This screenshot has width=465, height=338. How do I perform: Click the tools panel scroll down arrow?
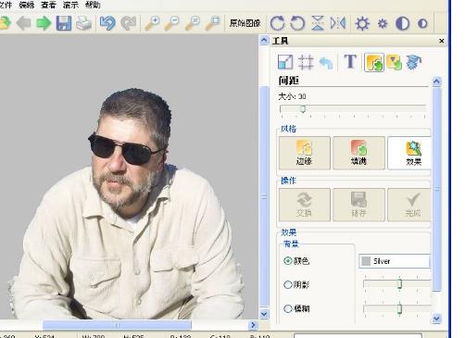click(436, 319)
